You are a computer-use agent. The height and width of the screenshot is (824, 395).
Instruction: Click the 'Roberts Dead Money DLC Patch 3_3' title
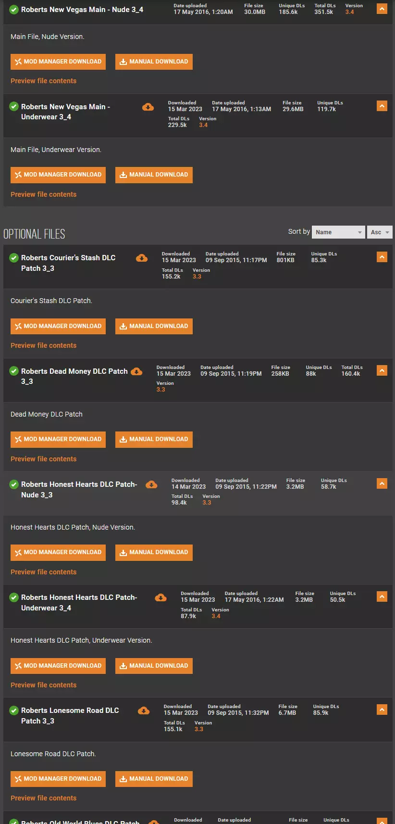coord(74,376)
